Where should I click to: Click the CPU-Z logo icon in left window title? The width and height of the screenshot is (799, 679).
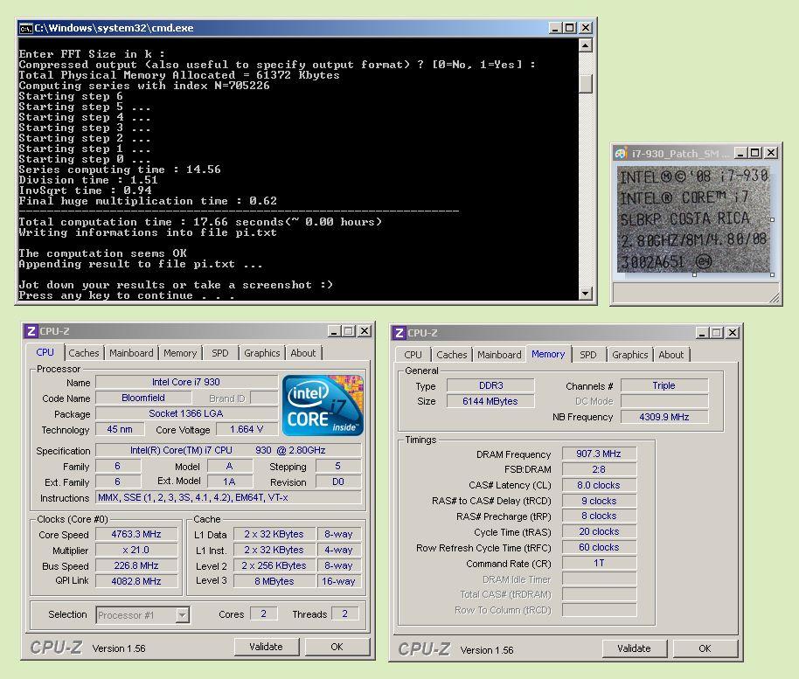click(x=31, y=331)
